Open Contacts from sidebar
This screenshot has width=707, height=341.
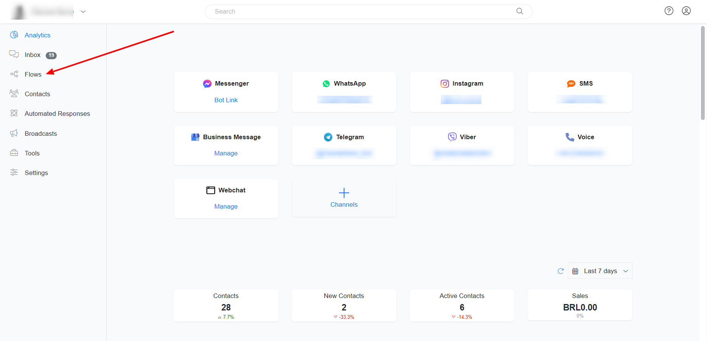click(x=37, y=94)
